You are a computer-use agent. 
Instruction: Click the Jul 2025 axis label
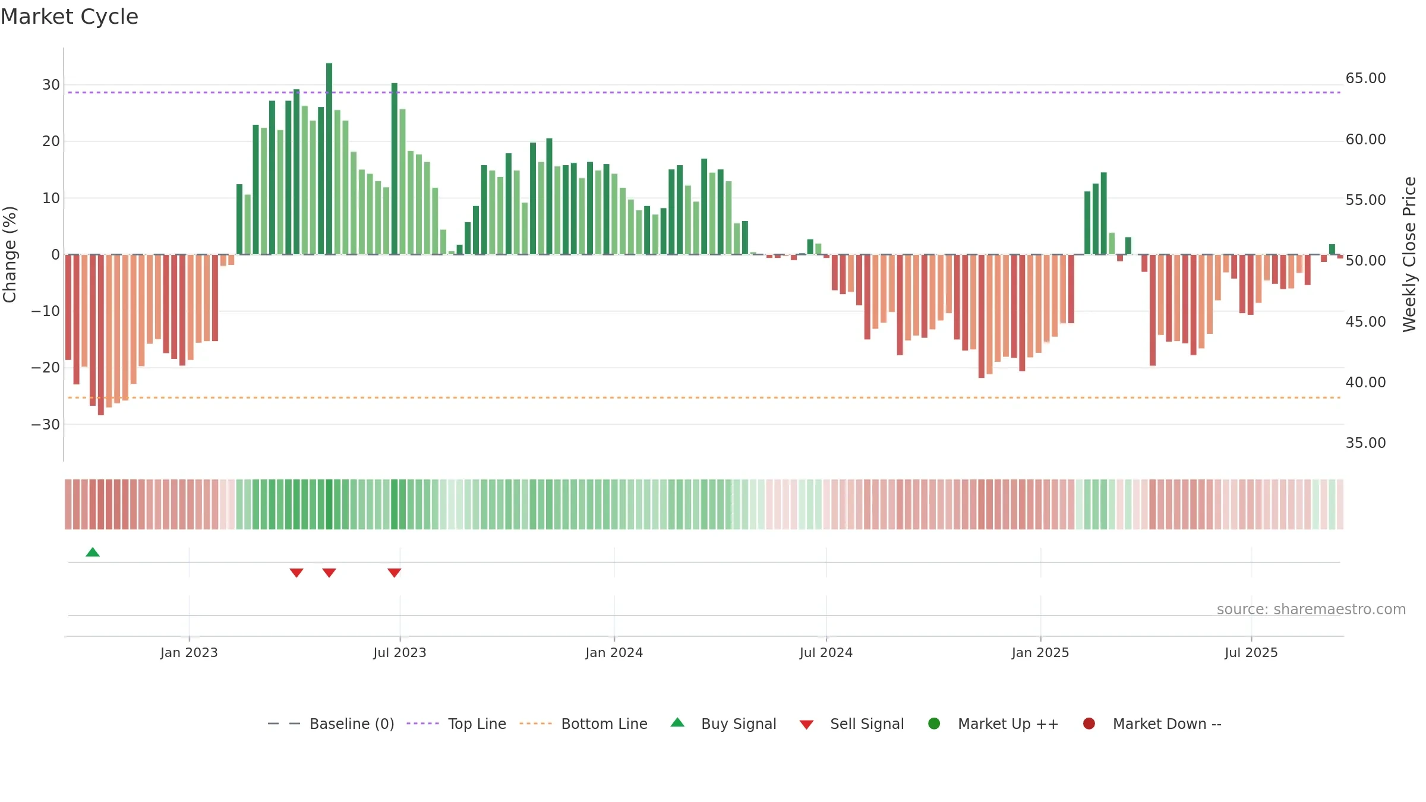(x=1251, y=652)
